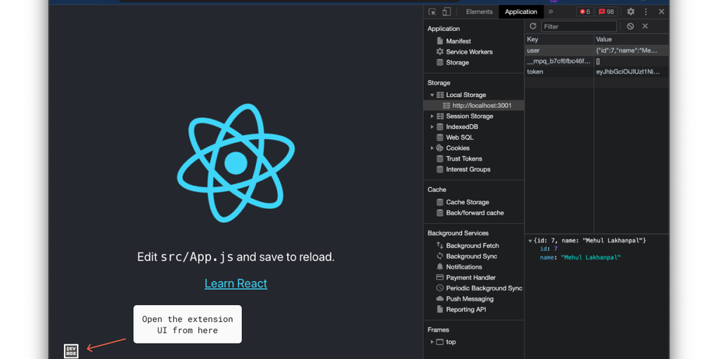Select the token row in storage table

coord(558,72)
